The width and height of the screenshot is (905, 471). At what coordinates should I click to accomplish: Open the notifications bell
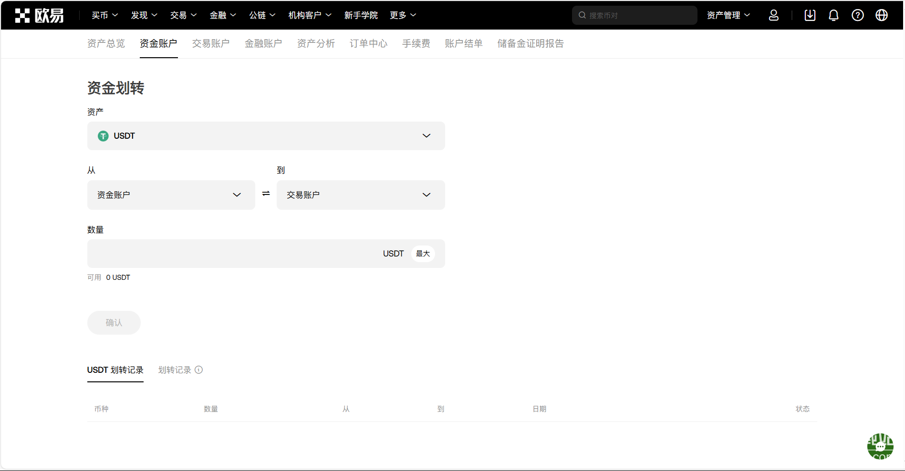point(833,15)
